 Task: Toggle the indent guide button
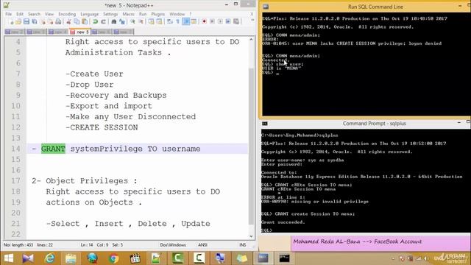(186, 21)
